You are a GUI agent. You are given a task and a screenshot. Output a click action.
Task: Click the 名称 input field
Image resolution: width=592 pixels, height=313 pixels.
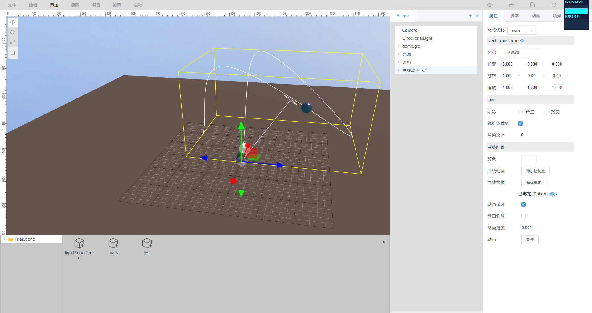tap(520, 53)
